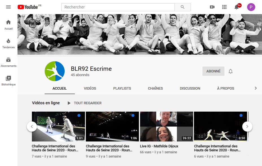
Task: Switch to the À propos tab
Action: click(x=226, y=88)
